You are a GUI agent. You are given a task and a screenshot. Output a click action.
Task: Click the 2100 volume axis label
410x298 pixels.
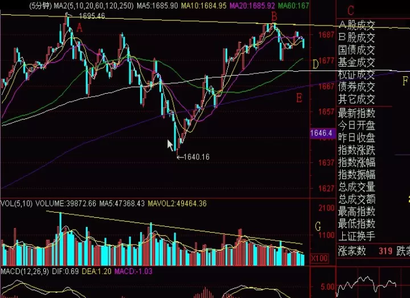(x=326, y=208)
